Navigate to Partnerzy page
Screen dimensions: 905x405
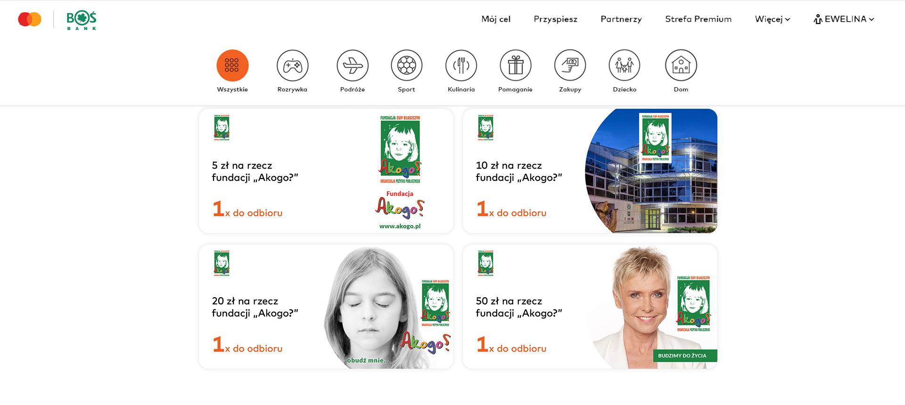point(621,19)
